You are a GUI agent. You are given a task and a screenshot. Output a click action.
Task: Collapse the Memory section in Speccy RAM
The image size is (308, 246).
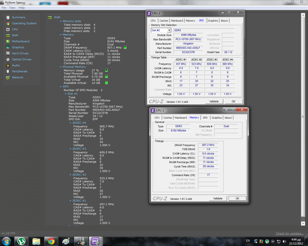coord(61,35)
